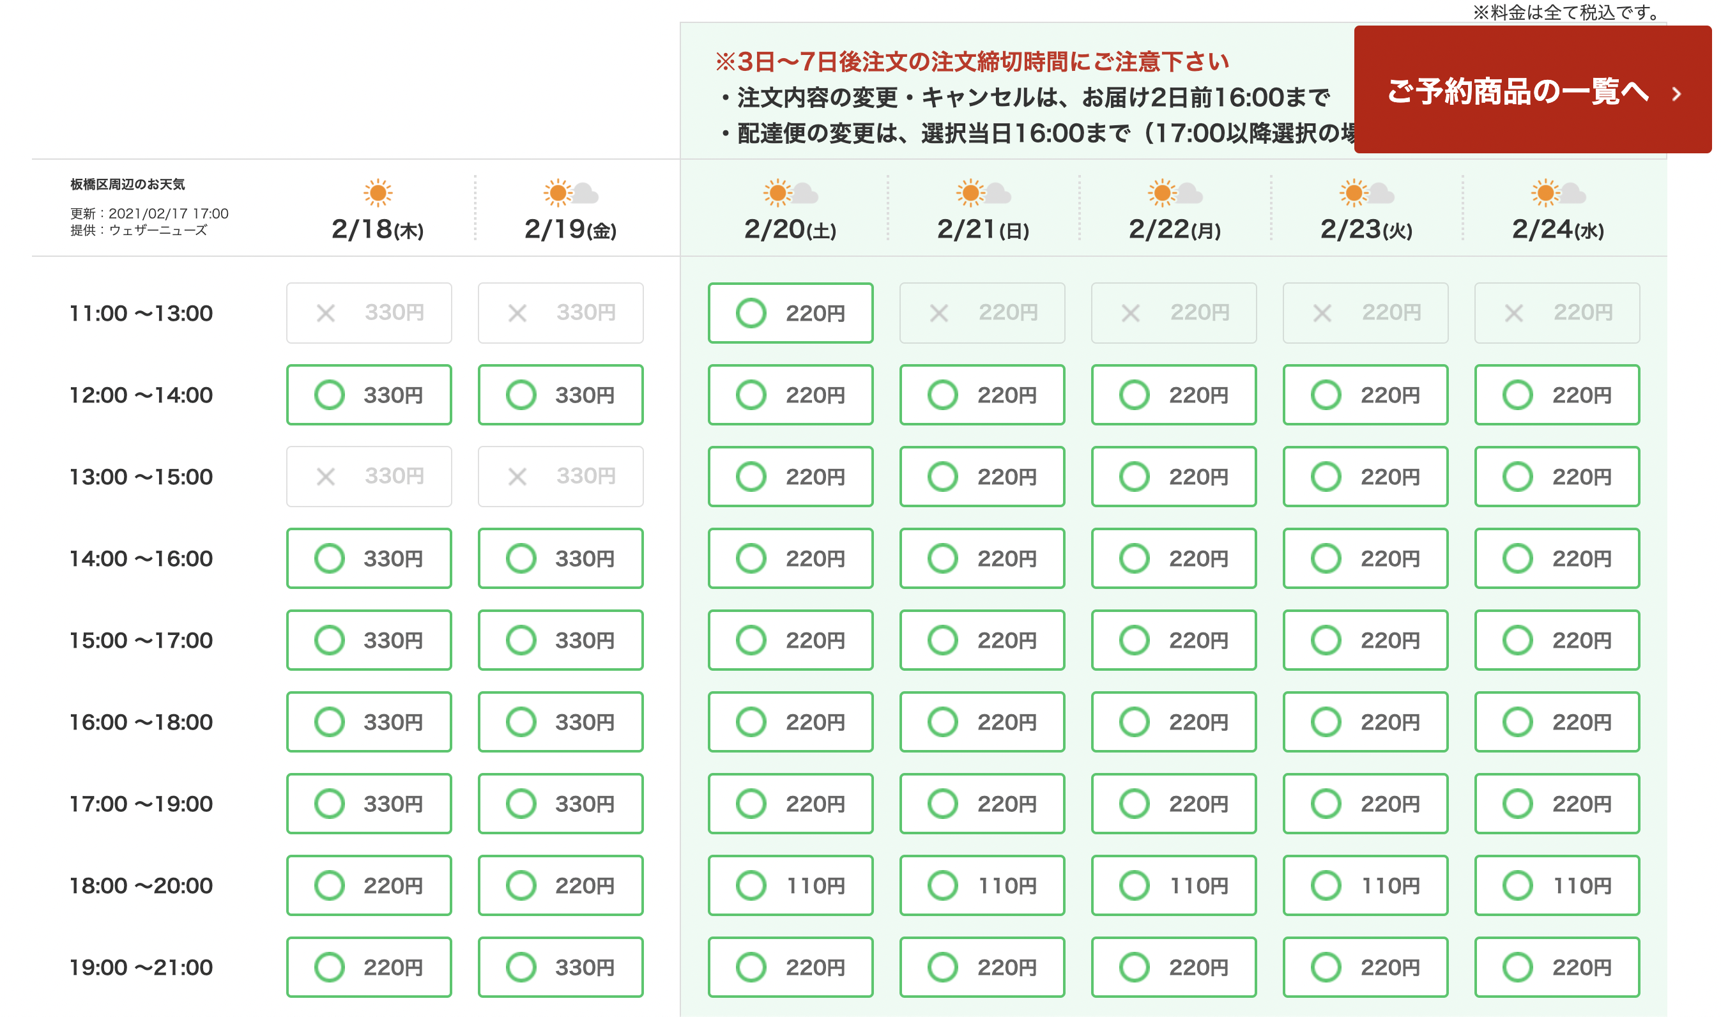Click the arrow on the red reservation button
The height and width of the screenshot is (1017, 1721).
click(x=1676, y=94)
